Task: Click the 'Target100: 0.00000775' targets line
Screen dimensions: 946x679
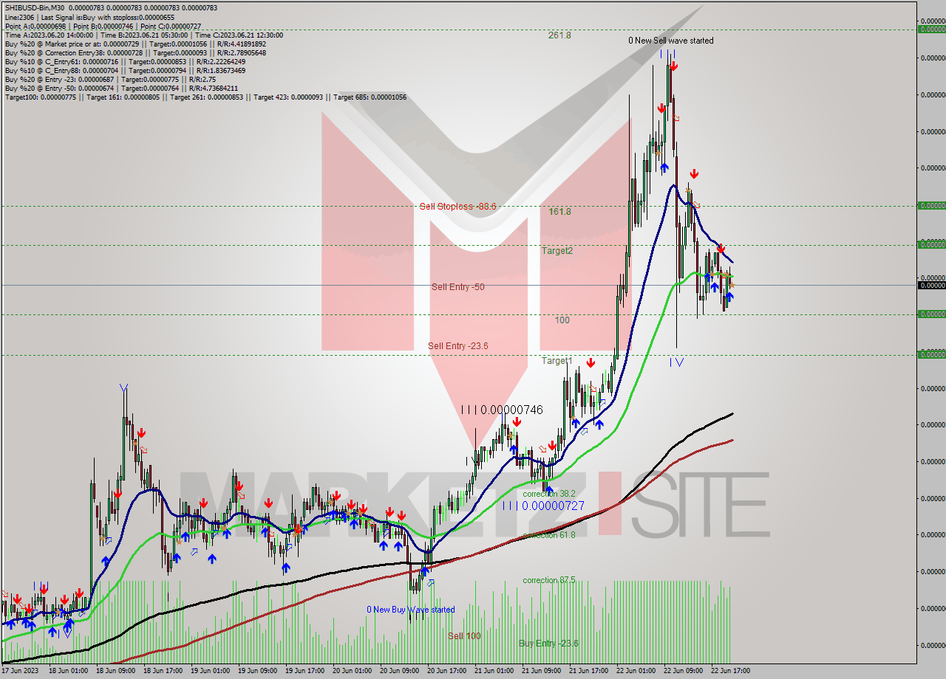Action: point(205,97)
